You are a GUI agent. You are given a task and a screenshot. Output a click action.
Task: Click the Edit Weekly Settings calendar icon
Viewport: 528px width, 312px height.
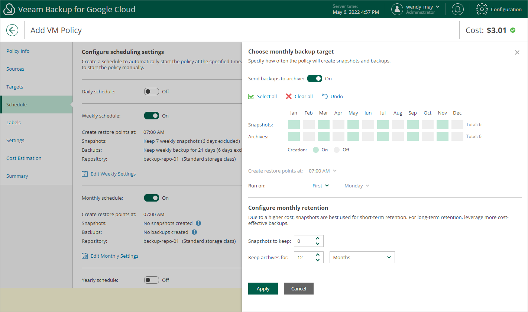(85, 174)
